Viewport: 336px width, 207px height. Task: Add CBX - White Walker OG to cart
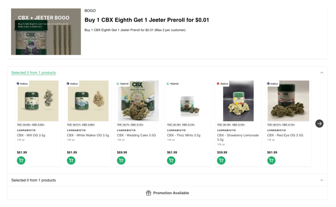[x=71, y=160]
